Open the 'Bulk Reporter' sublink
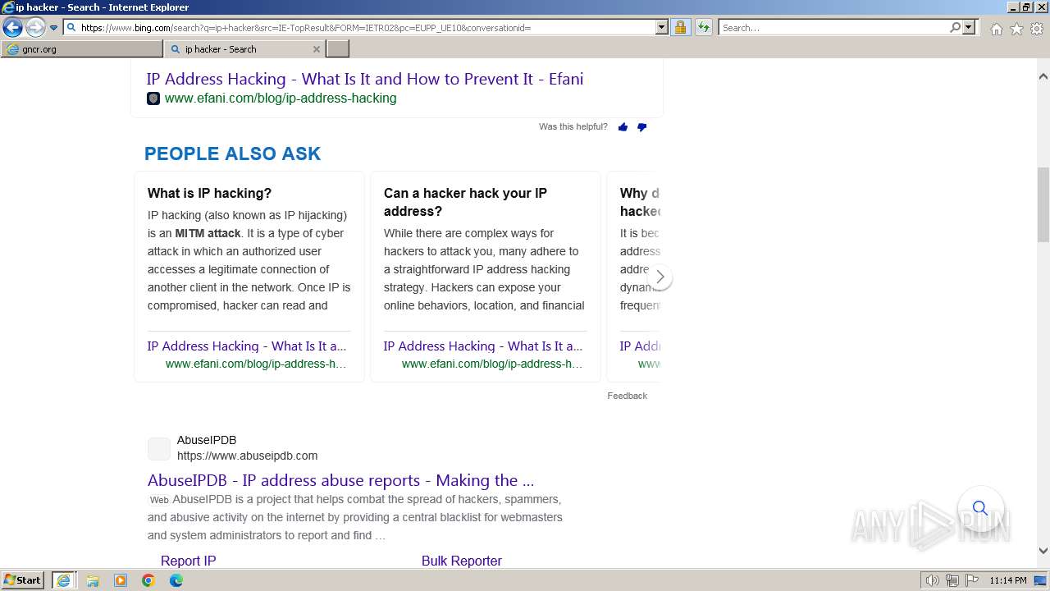 point(461,561)
